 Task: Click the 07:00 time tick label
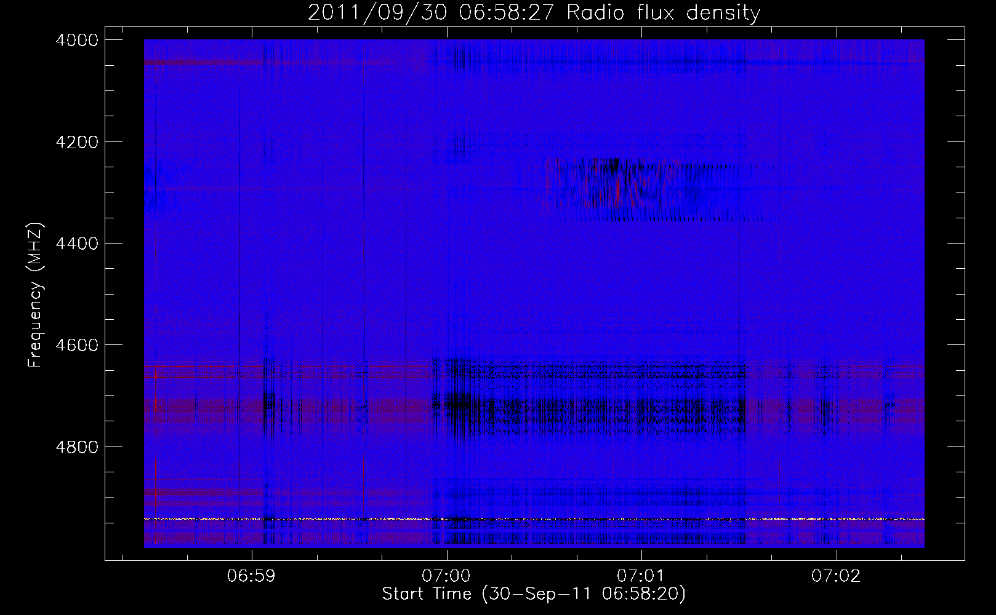pyautogui.click(x=447, y=576)
